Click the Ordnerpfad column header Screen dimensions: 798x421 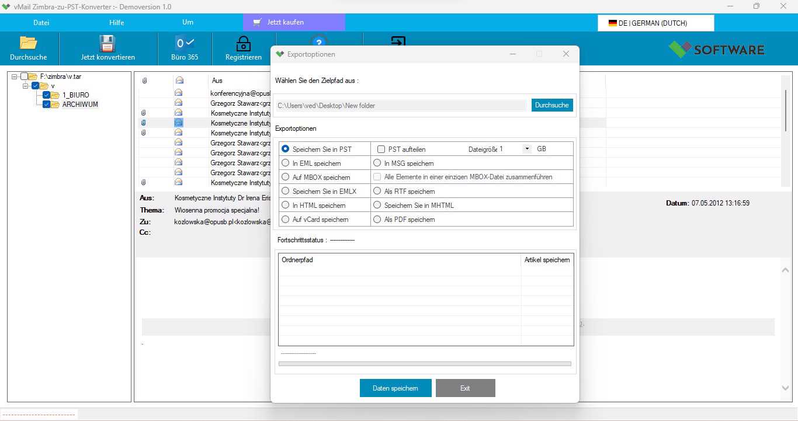click(400, 260)
